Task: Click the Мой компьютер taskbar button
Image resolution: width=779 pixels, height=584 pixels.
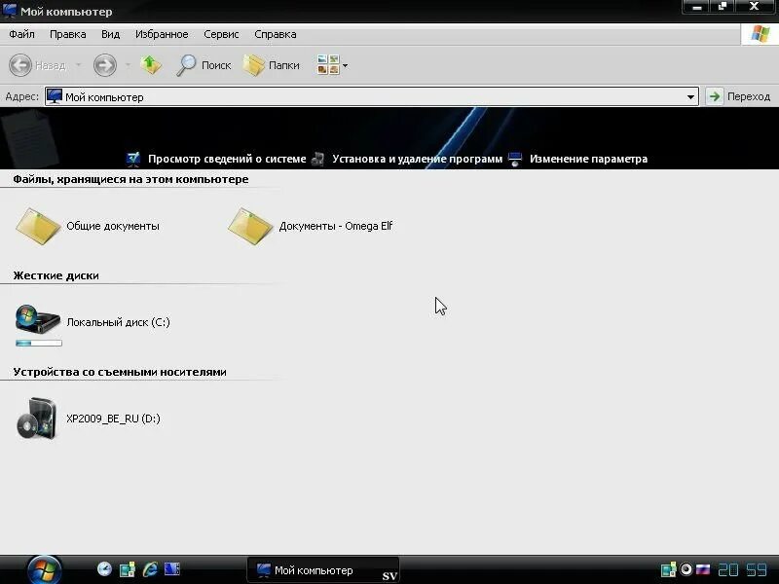Action: click(323, 570)
